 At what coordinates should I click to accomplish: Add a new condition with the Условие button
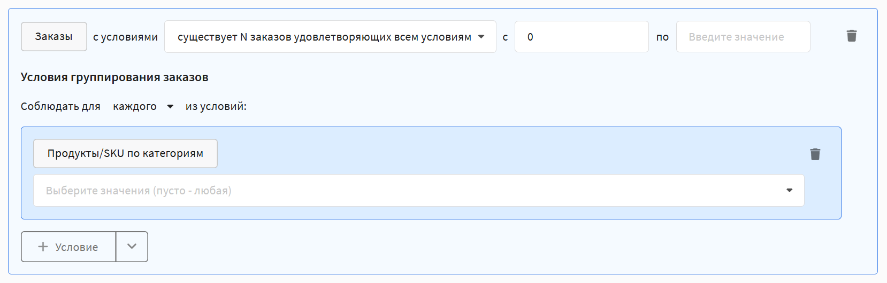pyautogui.click(x=68, y=247)
